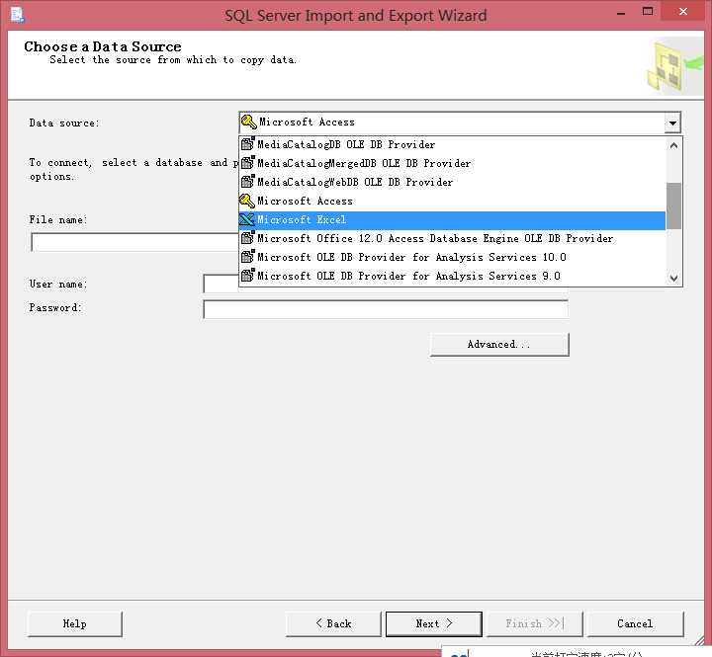Click the MediaCatalogMergedDB provider icon
Image resolution: width=712 pixels, height=657 pixels.
point(247,162)
